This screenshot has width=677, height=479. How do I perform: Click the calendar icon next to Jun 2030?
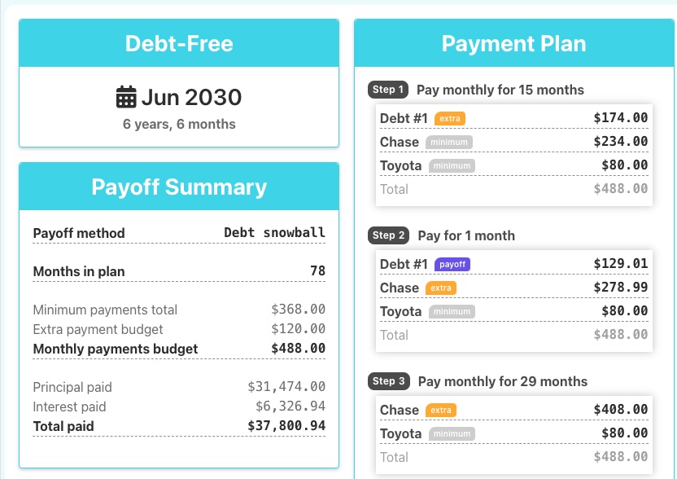(x=126, y=97)
